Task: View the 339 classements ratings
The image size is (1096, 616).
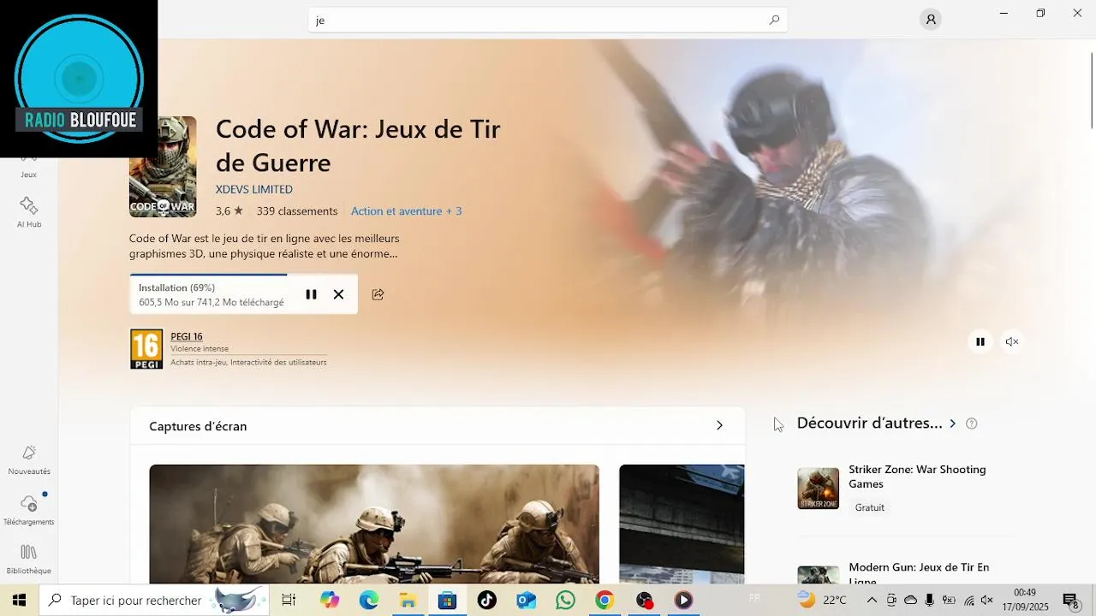Action: pyautogui.click(x=297, y=211)
